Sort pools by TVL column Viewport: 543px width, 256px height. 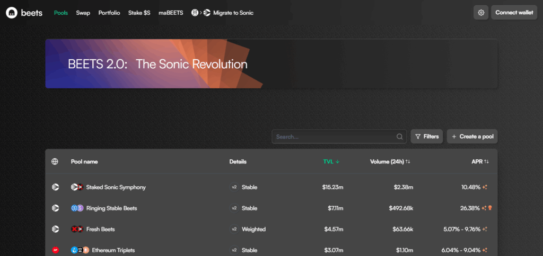pyautogui.click(x=331, y=161)
